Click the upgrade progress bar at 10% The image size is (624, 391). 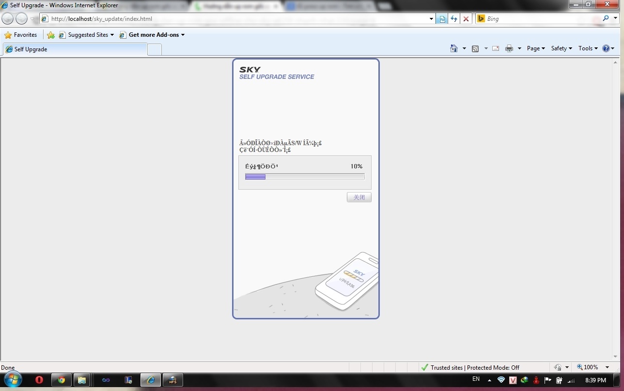click(x=305, y=177)
